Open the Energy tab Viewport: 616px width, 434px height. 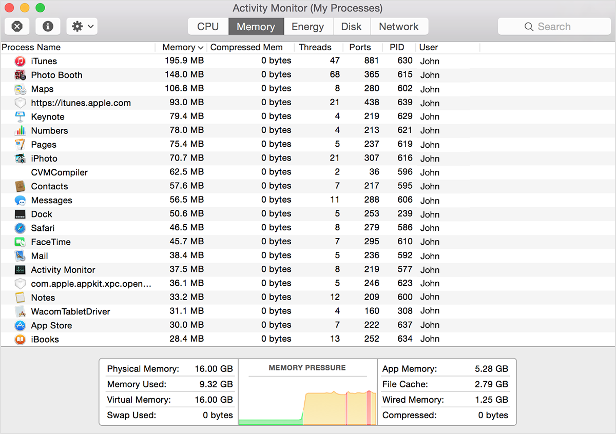pyautogui.click(x=308, y=26)
